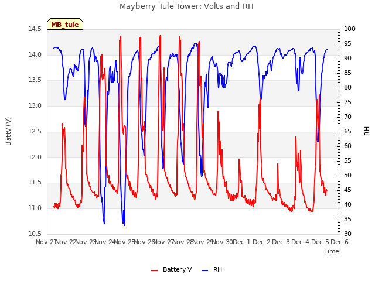Click the Dec 1 date label

[x=241, y=242]
